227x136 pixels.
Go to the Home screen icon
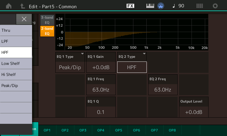pos(9,6)
